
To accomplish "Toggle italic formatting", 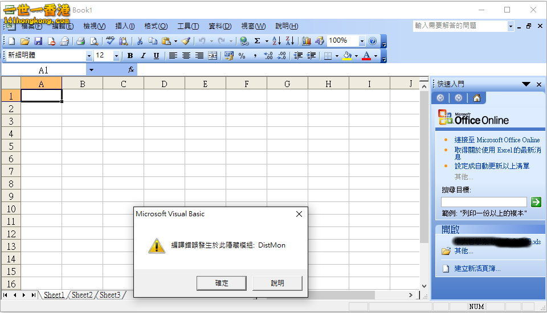I will coord(143,56).
